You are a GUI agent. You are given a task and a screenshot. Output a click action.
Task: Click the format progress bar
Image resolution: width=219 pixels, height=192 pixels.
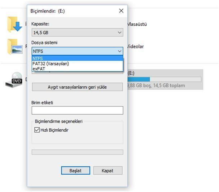(77, 152)
